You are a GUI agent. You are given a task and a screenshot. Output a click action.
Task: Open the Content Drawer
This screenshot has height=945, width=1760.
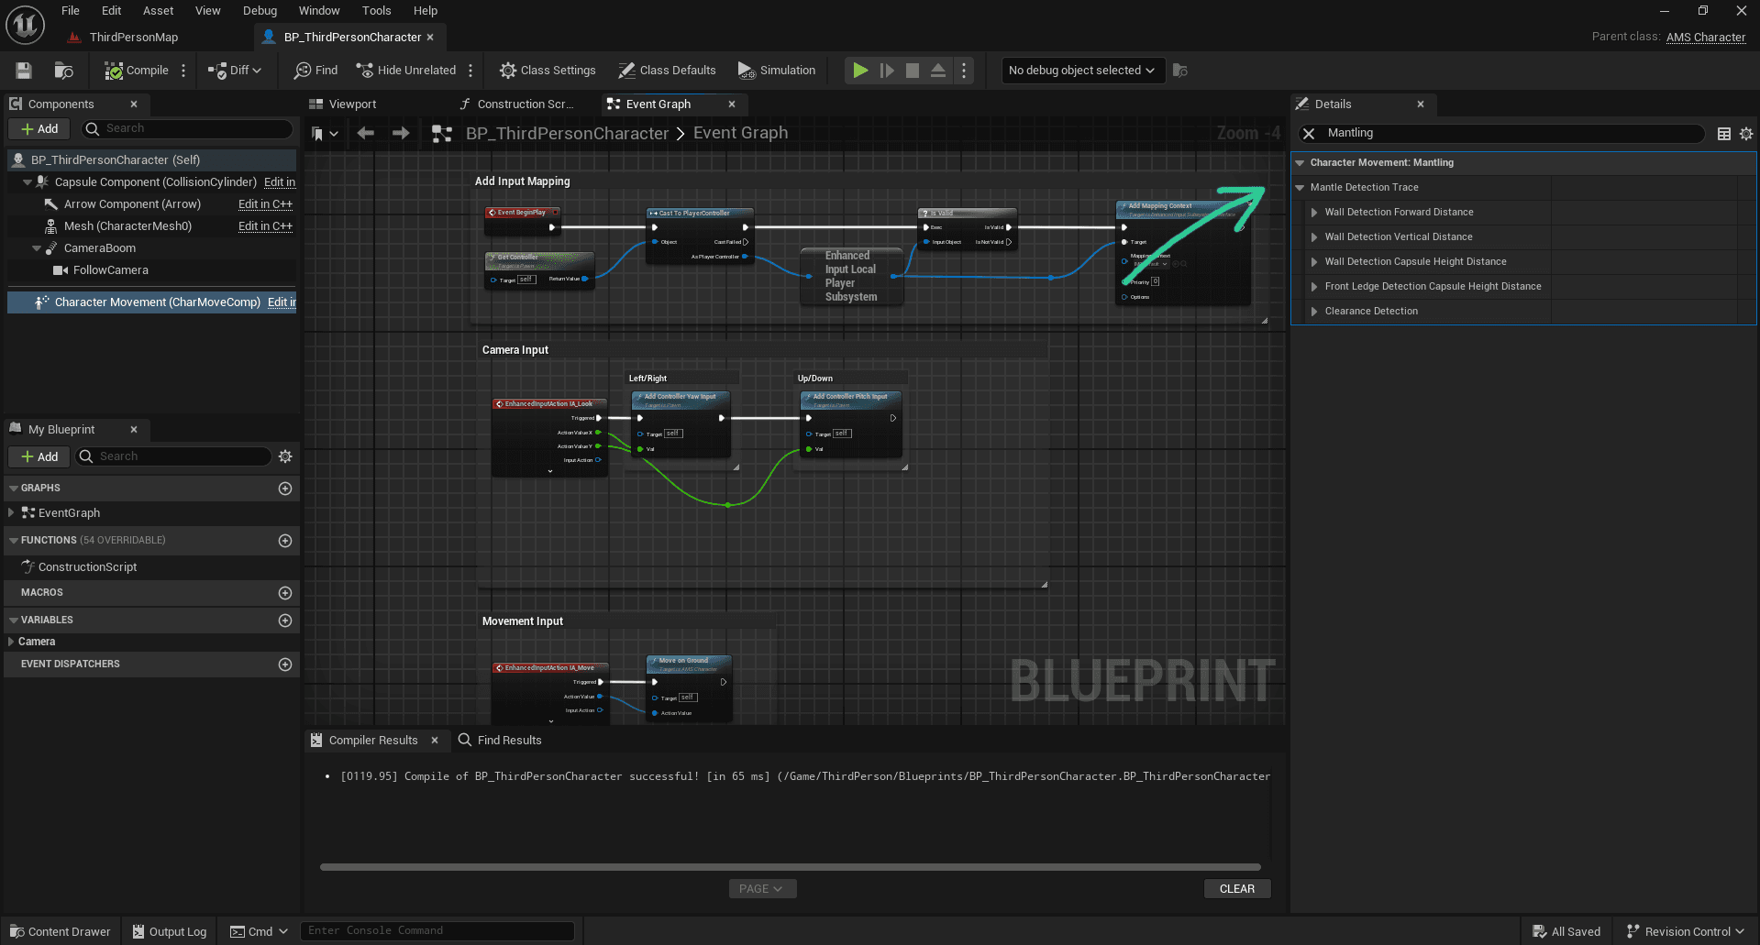point(60,931)
